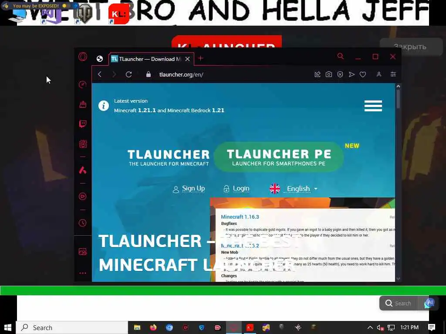Open the GX Corner icon in sidebar
Image resolution: width=446 pixels, height=334 pixels.
pos(83,144)
